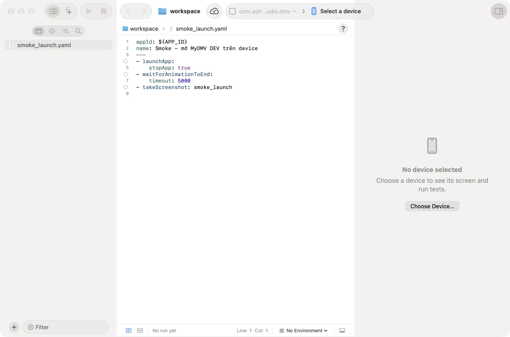Toggle the file list sidebar icon
This screenshot has width=510, height=337.
53,11
